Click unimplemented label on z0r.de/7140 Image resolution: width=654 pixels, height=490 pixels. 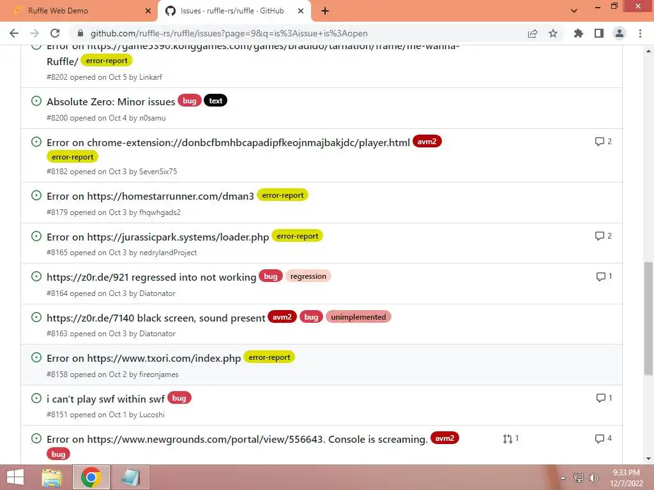tap(358, 317)
